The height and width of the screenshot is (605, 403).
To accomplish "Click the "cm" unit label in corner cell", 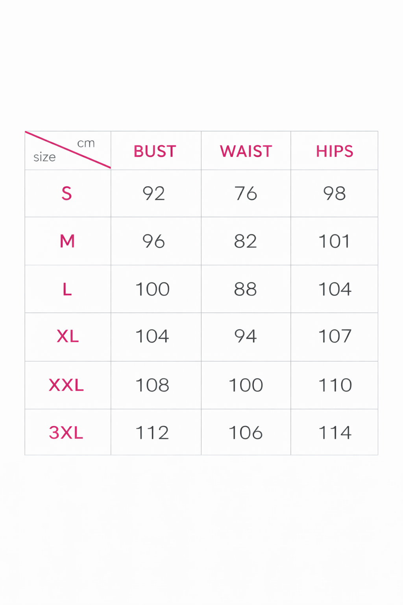I will (86, 143).
